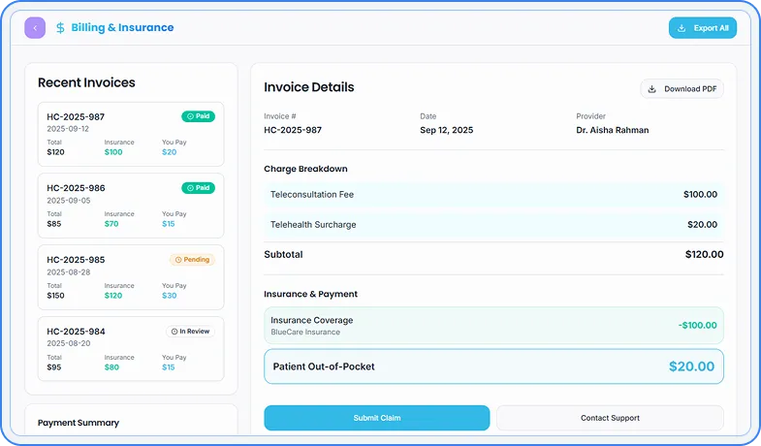Click the Subtotal $120.00 amount
This screenshot has width=761, height=446.
[704, 254]
